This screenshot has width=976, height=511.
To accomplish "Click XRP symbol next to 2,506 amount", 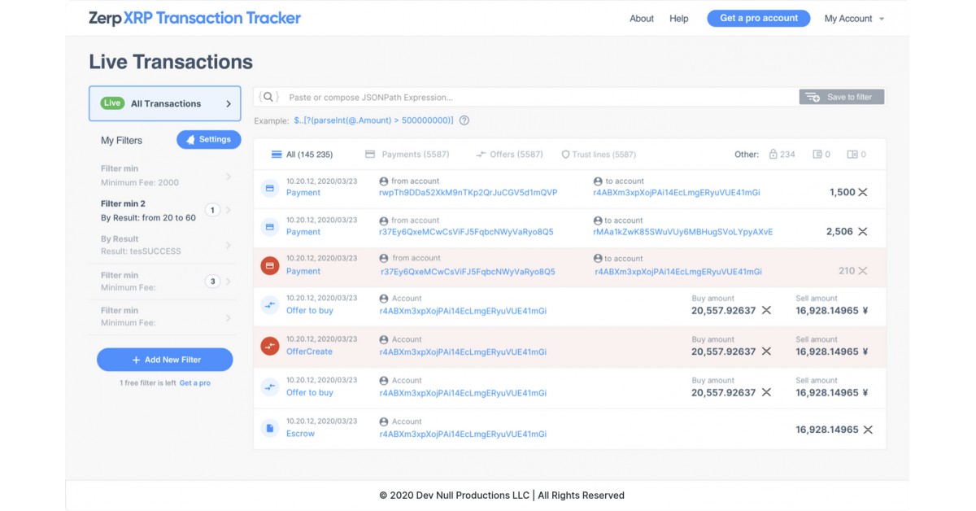I will tap(863, 231).
